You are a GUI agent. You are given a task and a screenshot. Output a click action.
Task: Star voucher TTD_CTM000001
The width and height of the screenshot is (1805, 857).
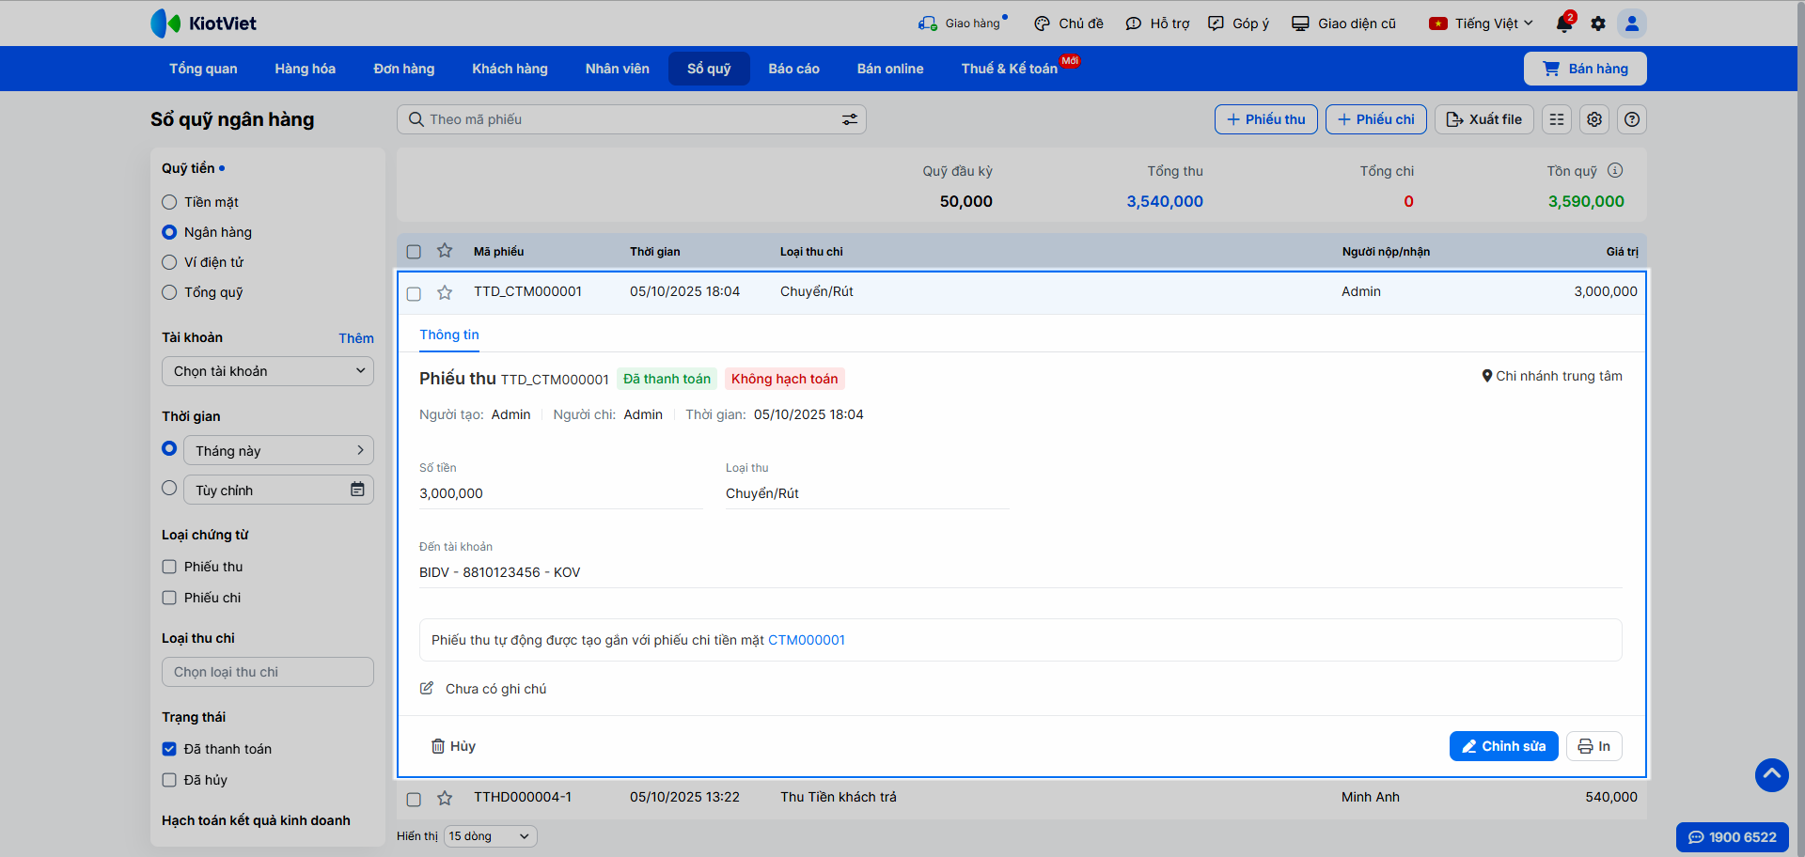click(445, 292)
